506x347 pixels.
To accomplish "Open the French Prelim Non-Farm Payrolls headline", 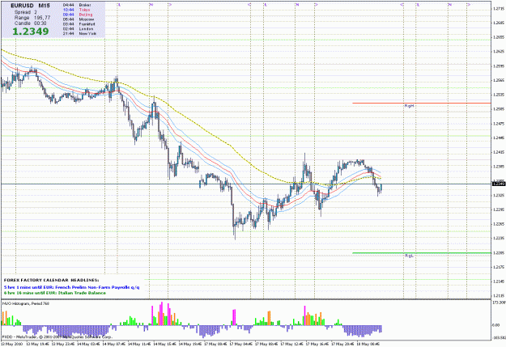I will 71,287.
